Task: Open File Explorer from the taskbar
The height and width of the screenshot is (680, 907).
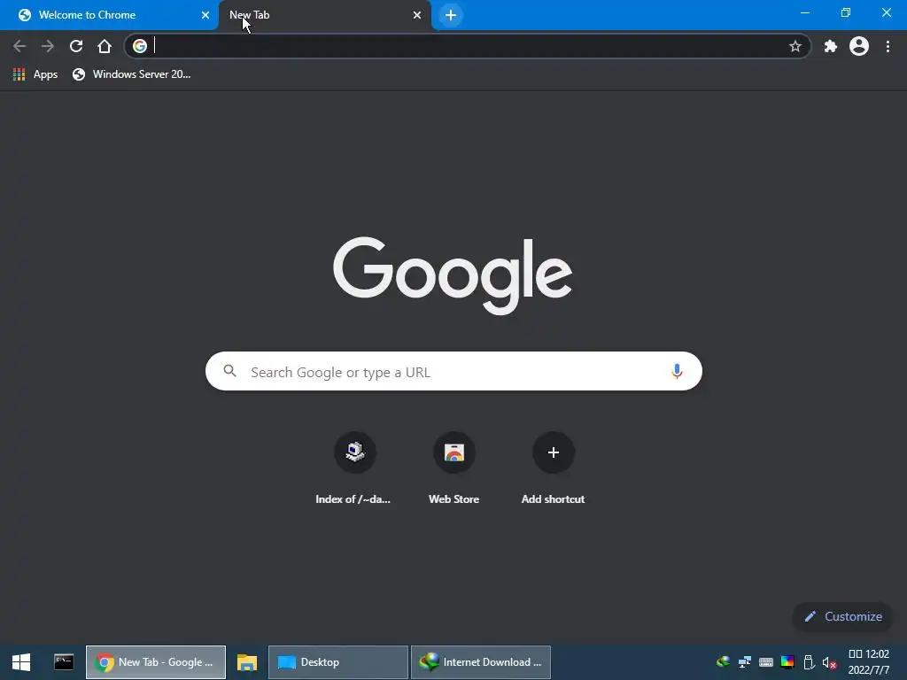Action: (247, 662)
